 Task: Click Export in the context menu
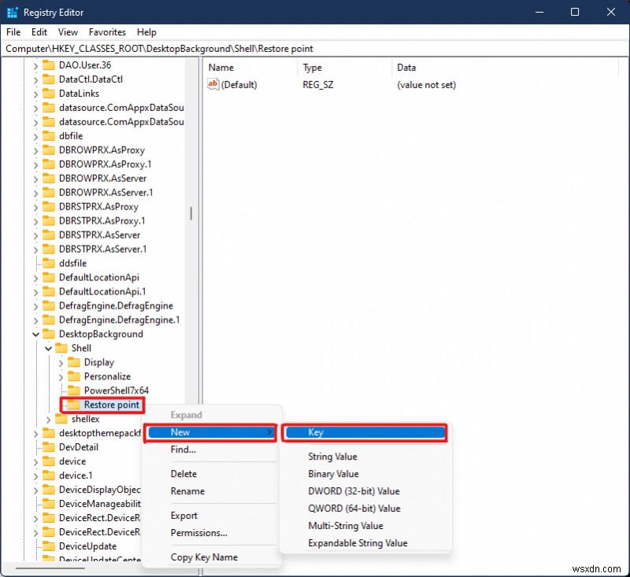click(183, 516)
